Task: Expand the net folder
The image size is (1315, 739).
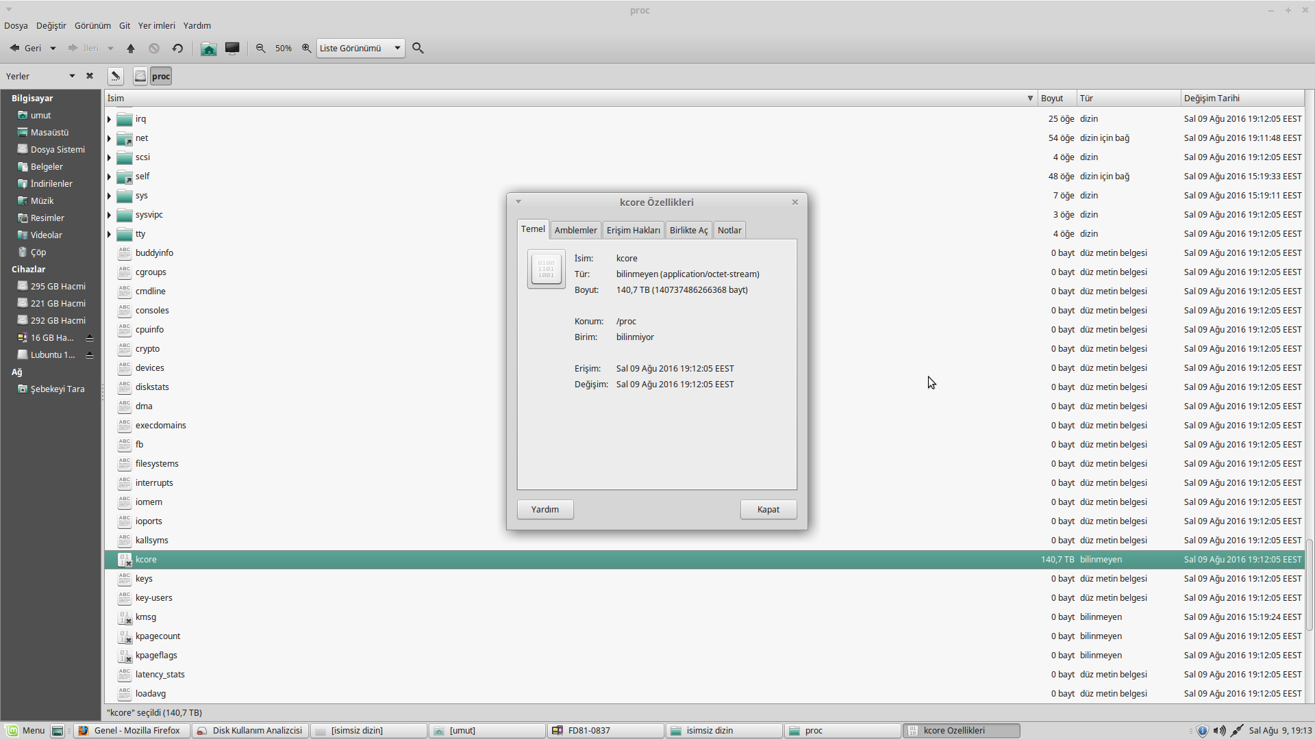Action: [109, 139]
